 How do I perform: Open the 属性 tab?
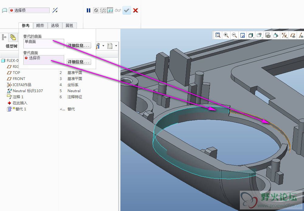70,25
